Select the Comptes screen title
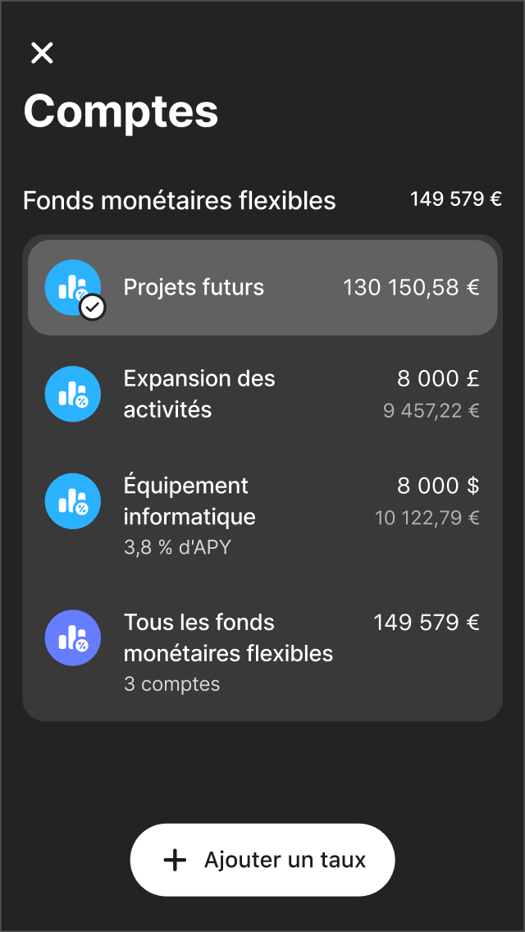 120,112
